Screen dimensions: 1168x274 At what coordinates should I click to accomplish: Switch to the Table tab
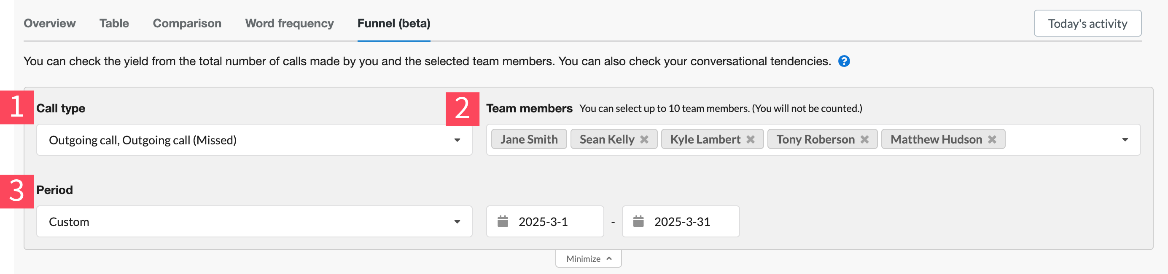tap(114, 24)
